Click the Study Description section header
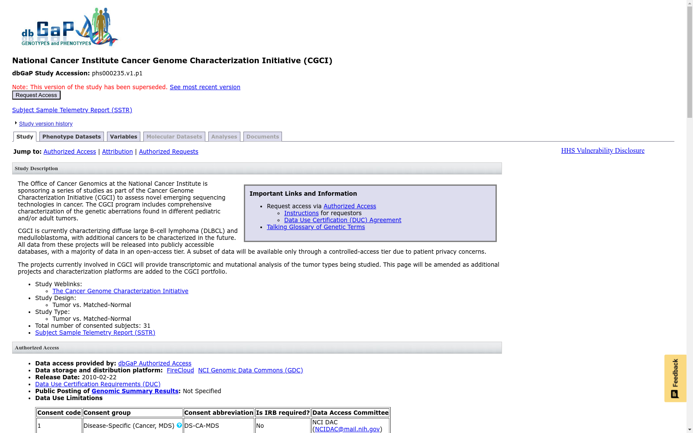Image resolution: width=693 pixels, height=433 pixels. (257, 168)
